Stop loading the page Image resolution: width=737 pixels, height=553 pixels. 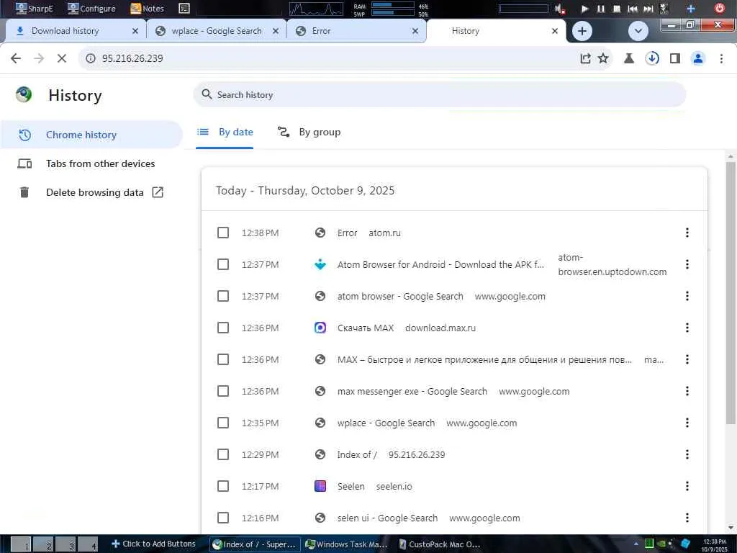(62, 58)
